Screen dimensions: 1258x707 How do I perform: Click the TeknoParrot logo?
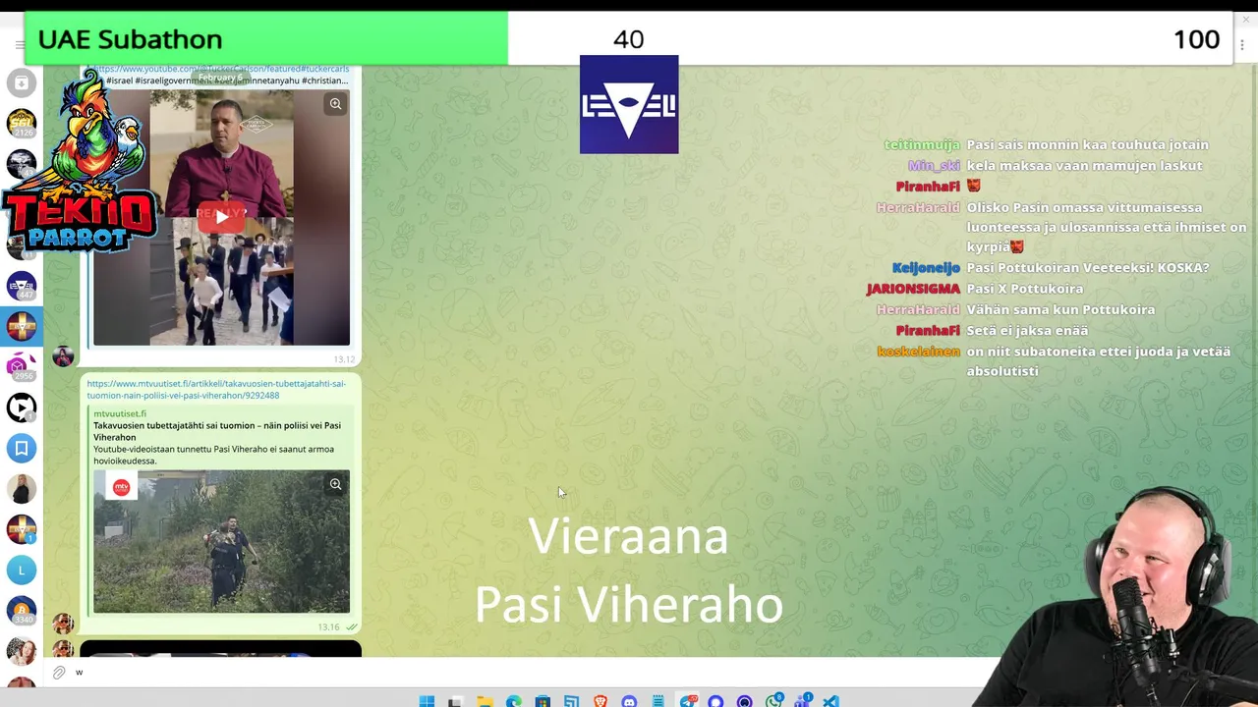click(x=81, y=162)
